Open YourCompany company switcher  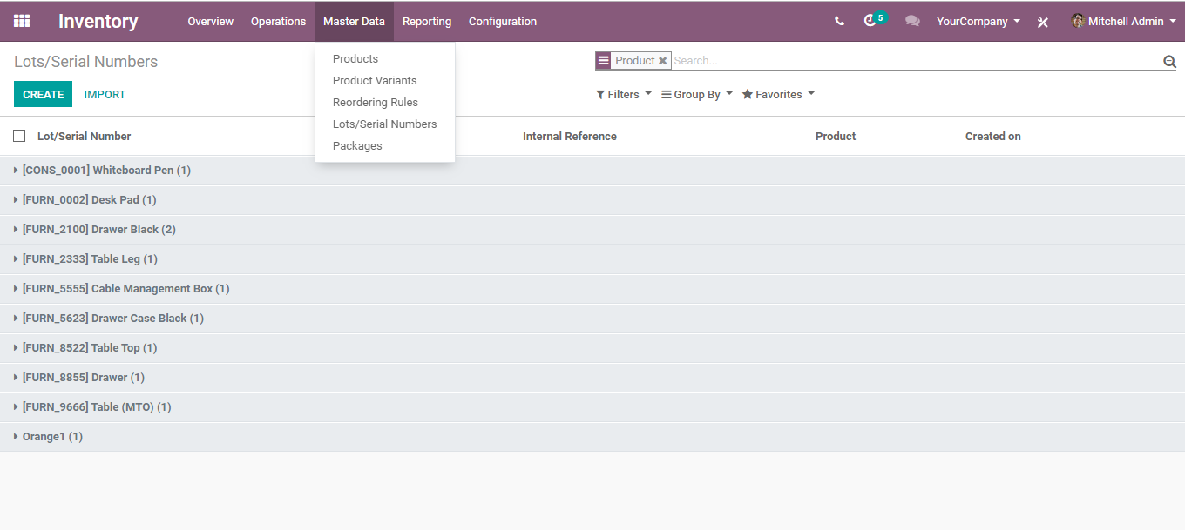[x=978, y=21]
